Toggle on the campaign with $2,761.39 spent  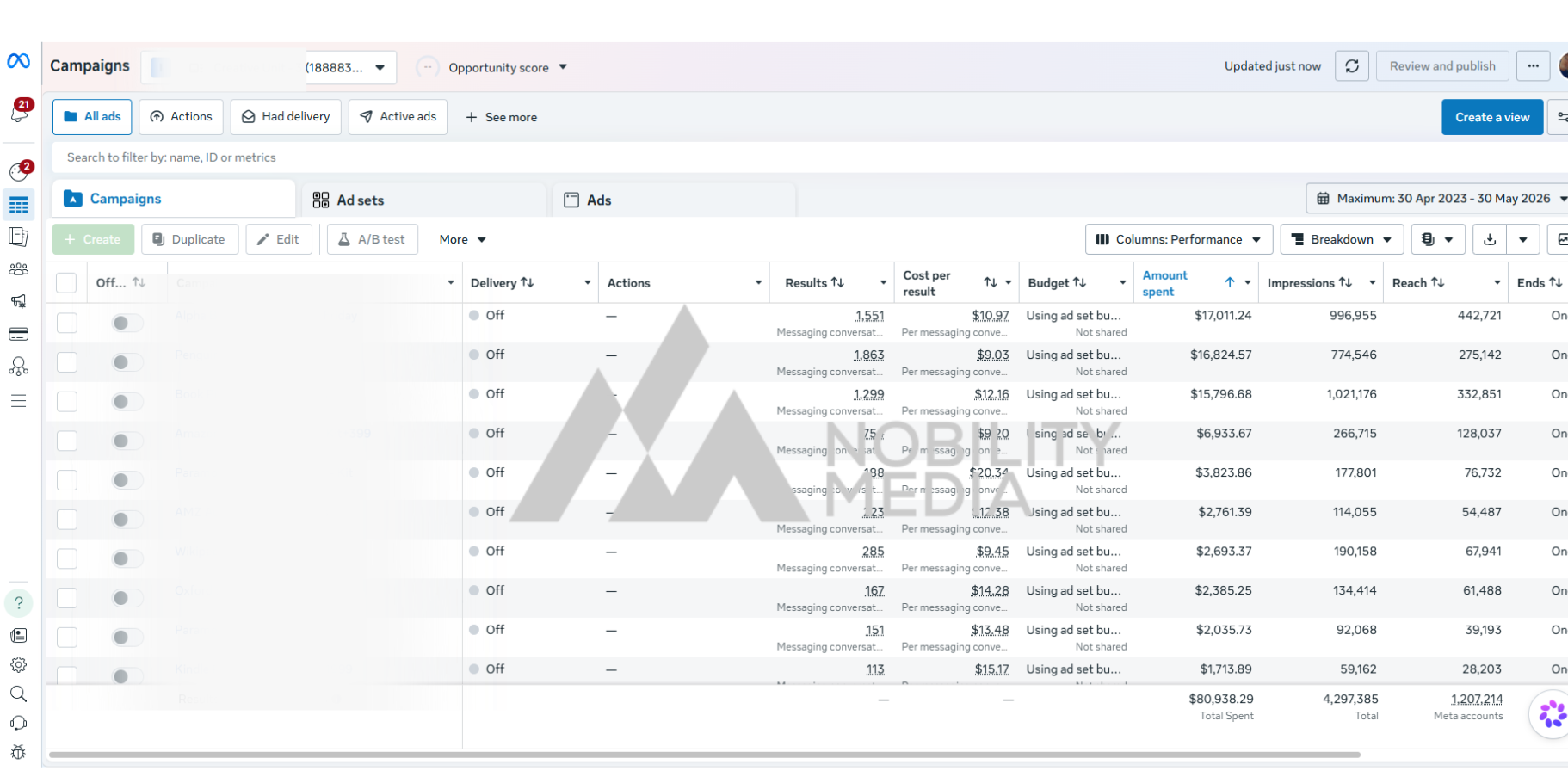(x=127, y=520)
